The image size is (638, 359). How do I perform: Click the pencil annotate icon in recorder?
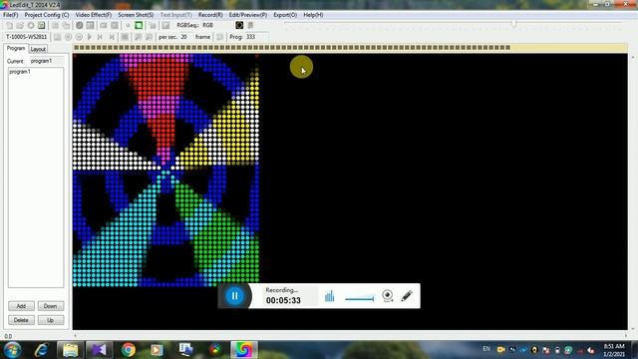coord(407,296)
